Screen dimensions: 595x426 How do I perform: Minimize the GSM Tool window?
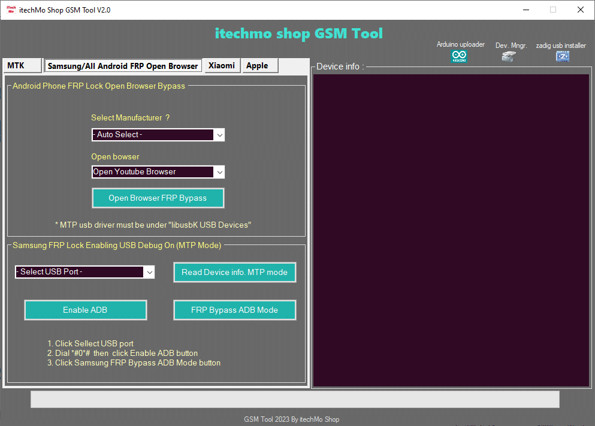tap(525, 10)
